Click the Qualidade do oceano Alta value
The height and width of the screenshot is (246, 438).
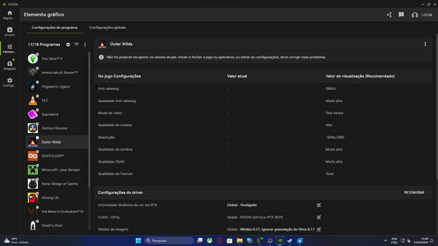coord(329,125)
